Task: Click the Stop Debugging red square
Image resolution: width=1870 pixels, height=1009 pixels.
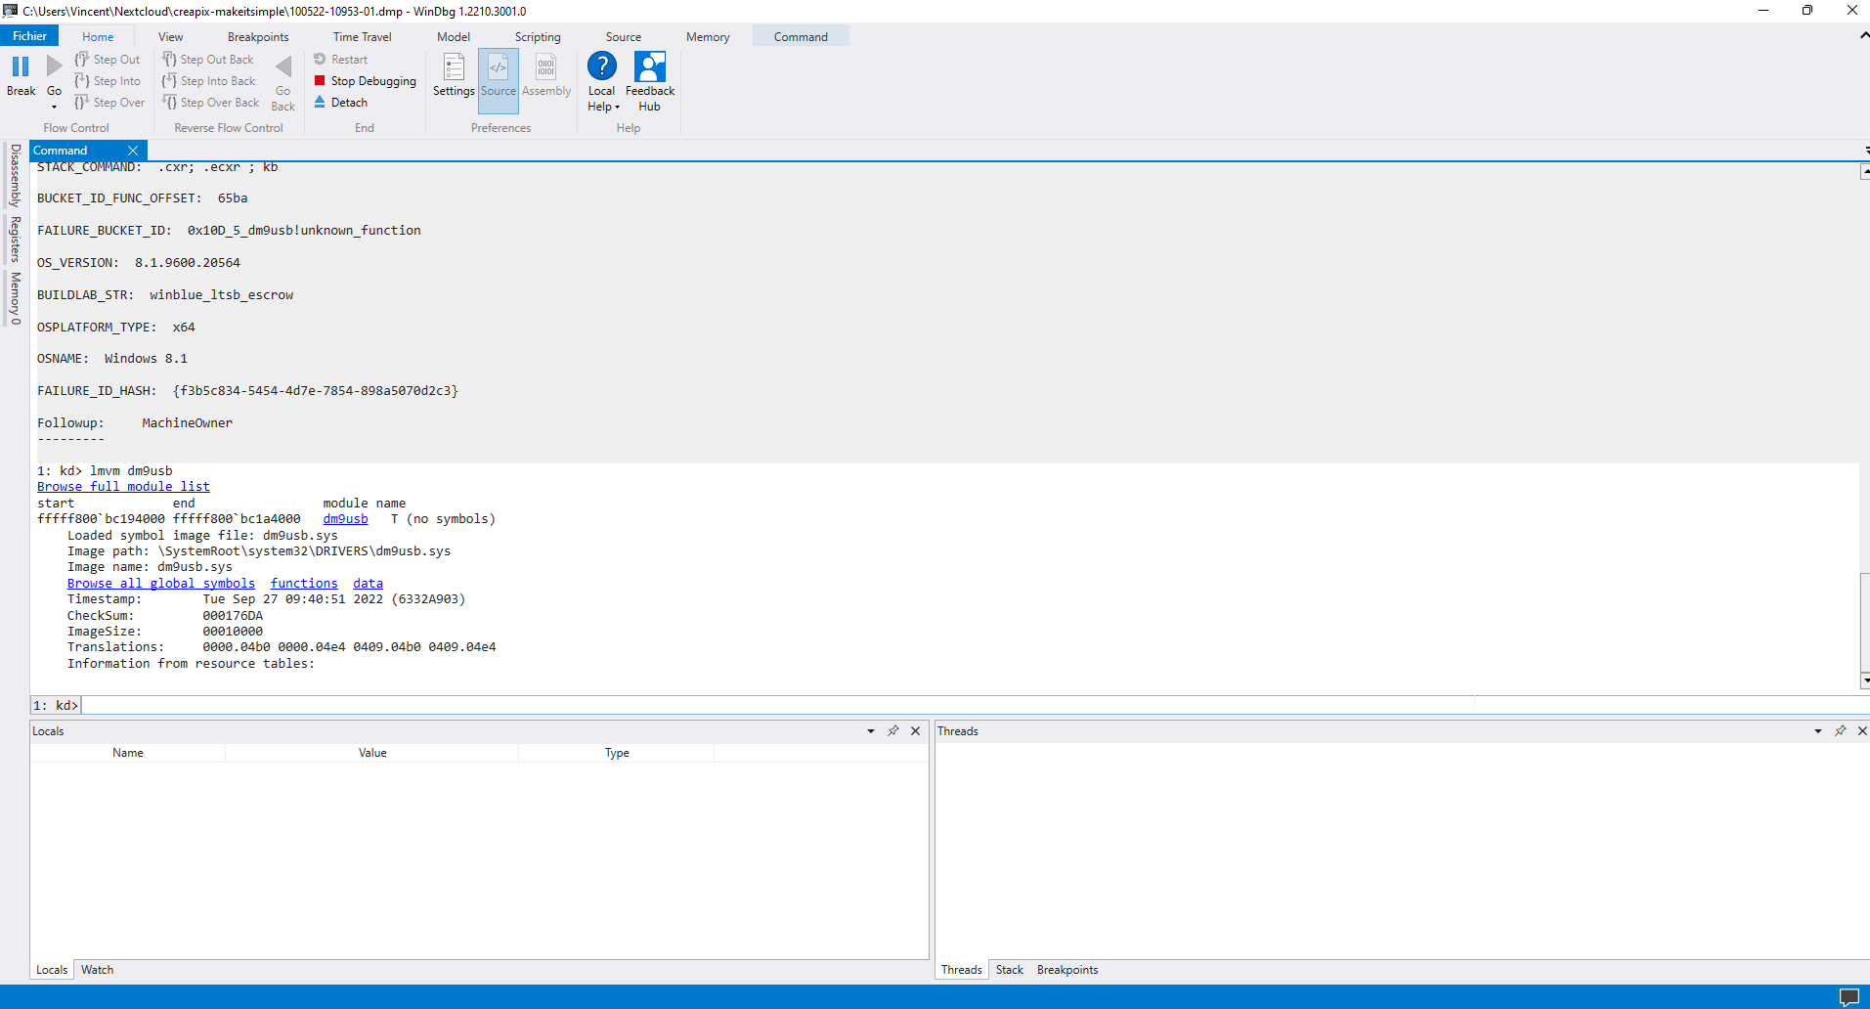Action: [x=320, y=81]
